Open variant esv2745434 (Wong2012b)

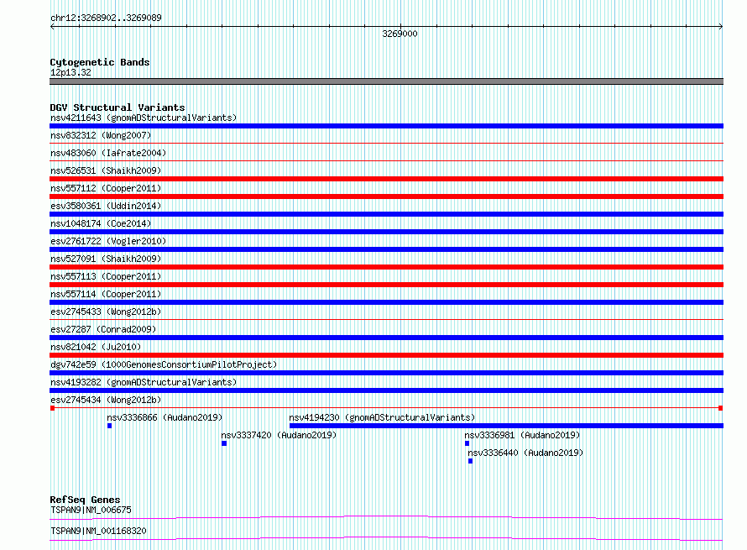pos(106,400)
